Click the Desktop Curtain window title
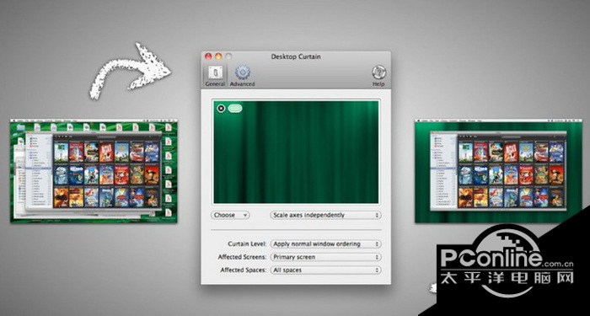The width and height of the screenshot is (590, 316). [x=296, y=56]
